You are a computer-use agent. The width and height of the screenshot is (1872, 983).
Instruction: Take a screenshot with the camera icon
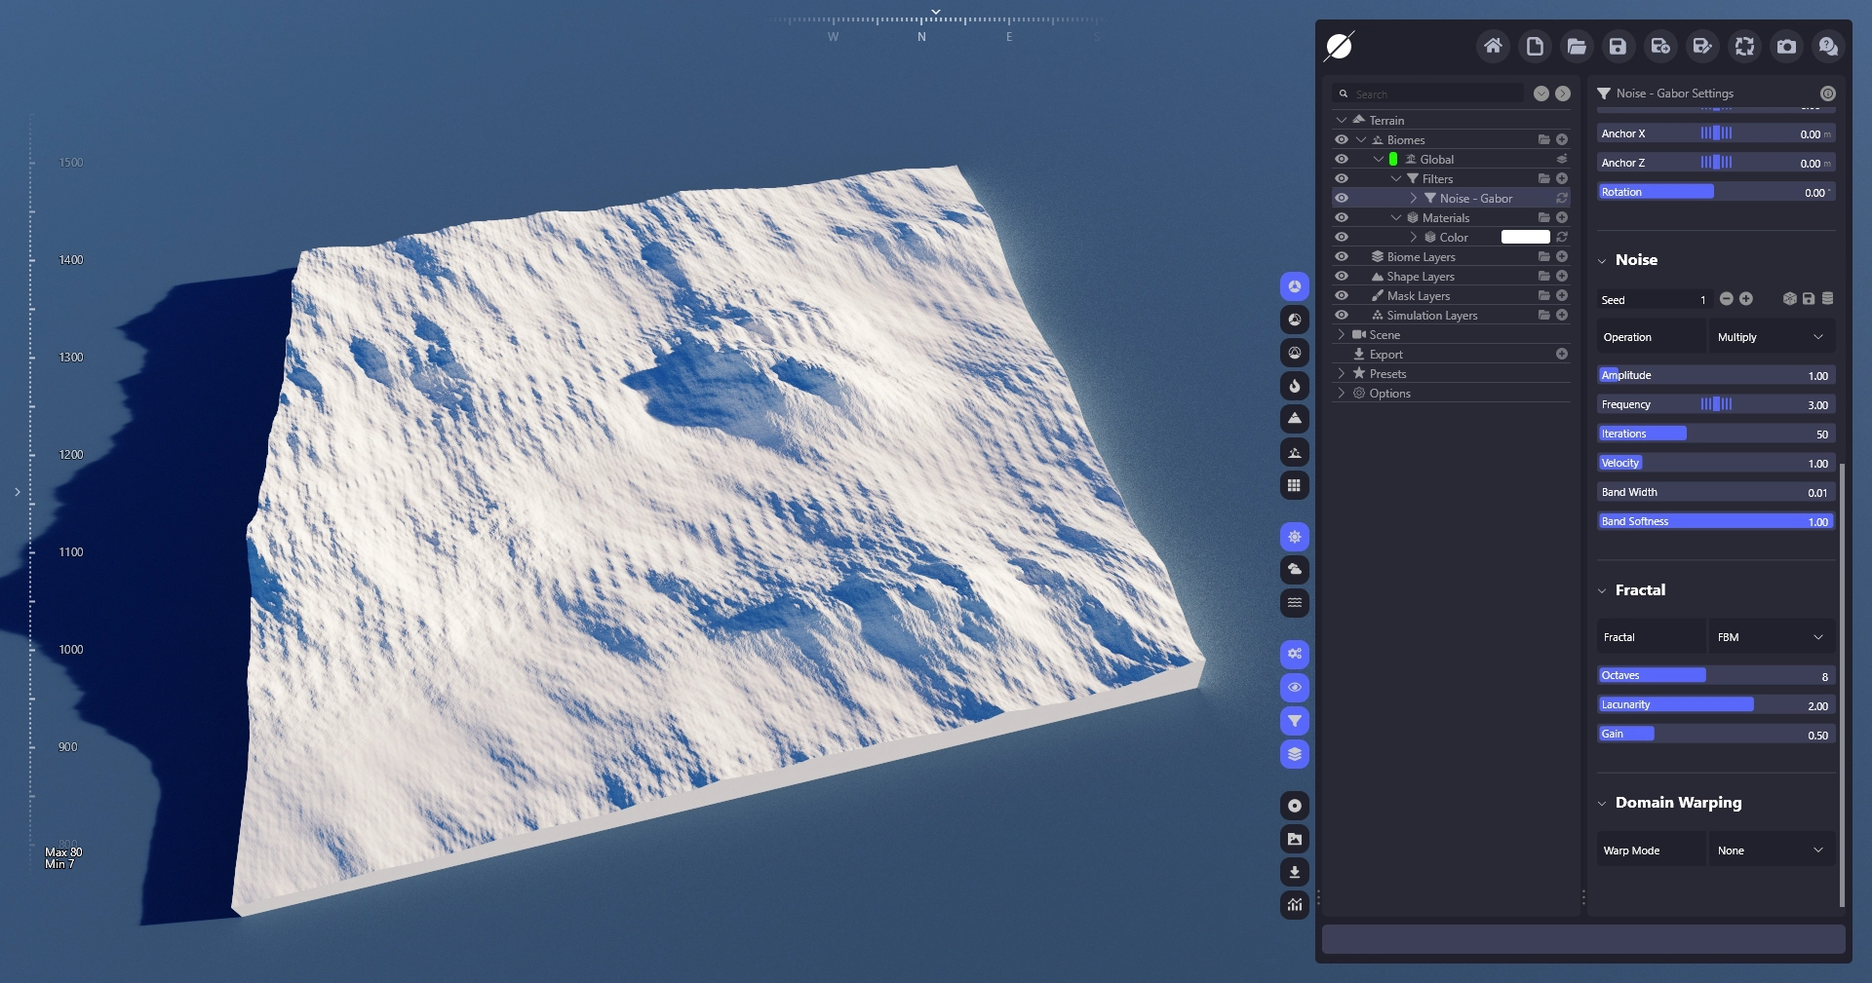pos(1786,46)
